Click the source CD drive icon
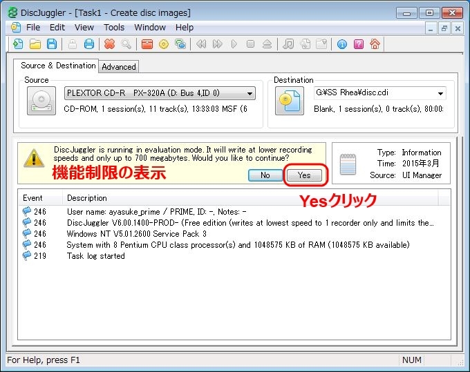Viewport: 470px width, 372px height. [x=41, y=101]
